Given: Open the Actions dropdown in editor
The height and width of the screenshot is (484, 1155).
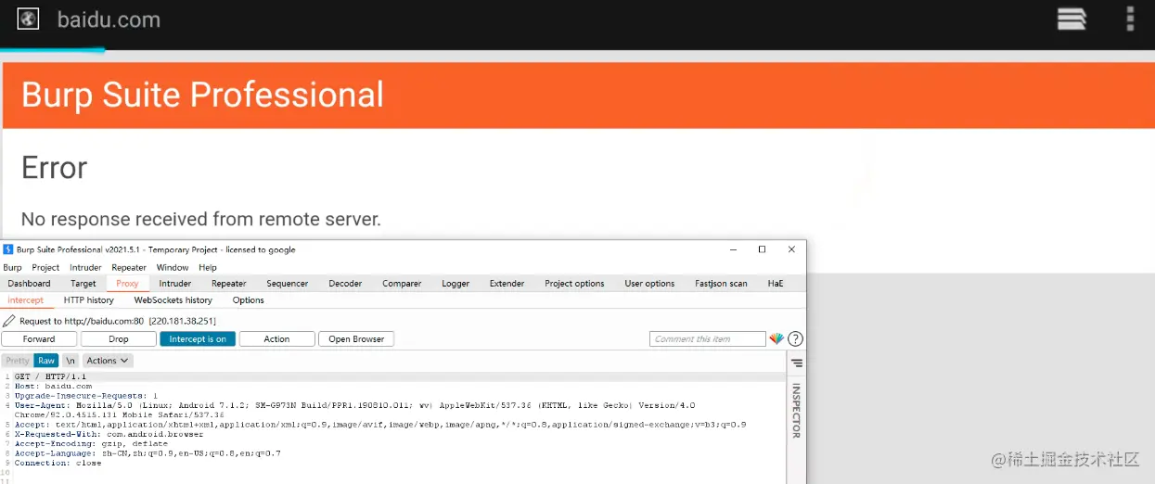Looking at the screenshot, I should 108,361.
